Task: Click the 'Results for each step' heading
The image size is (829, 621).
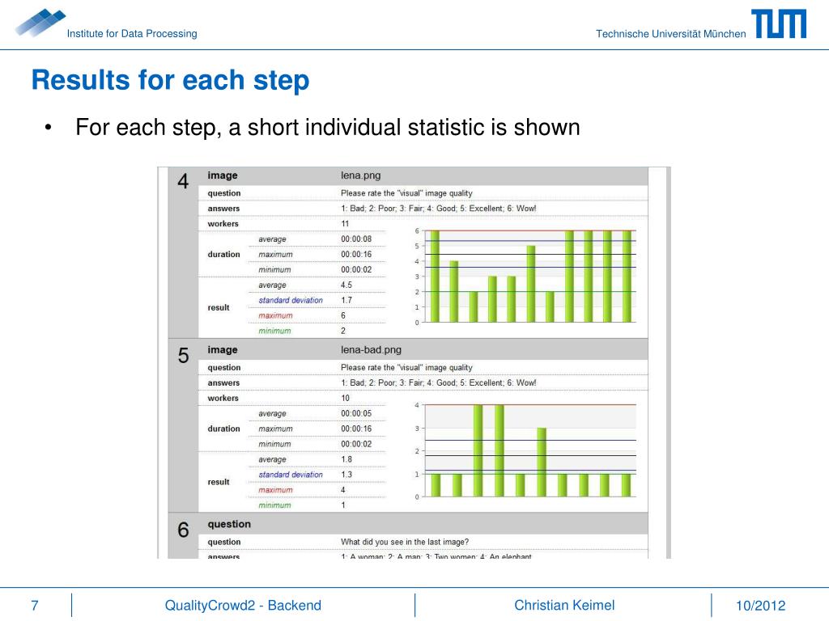Action: [x=170, y=80]
